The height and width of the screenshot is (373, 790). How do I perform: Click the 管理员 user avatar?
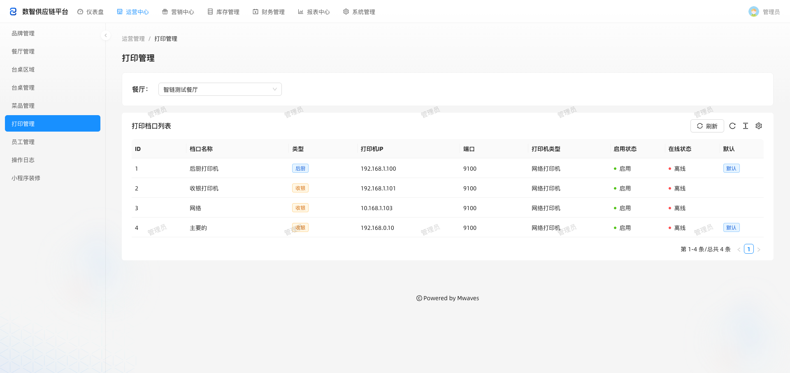(754, 12)
